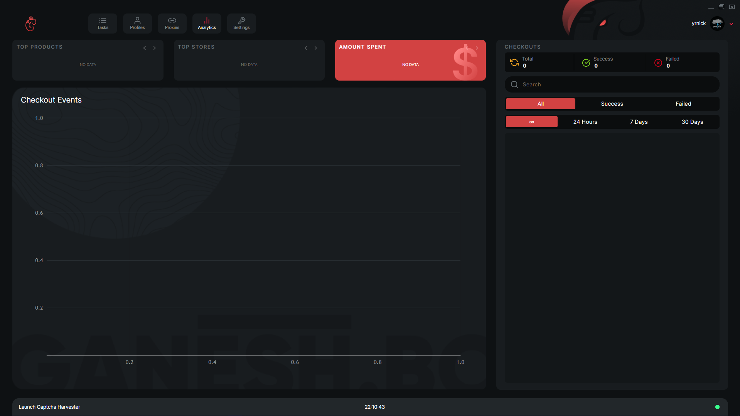Viewport: 740px width, 416px height.
Task: Show next Top Products page
Action: 155,48
